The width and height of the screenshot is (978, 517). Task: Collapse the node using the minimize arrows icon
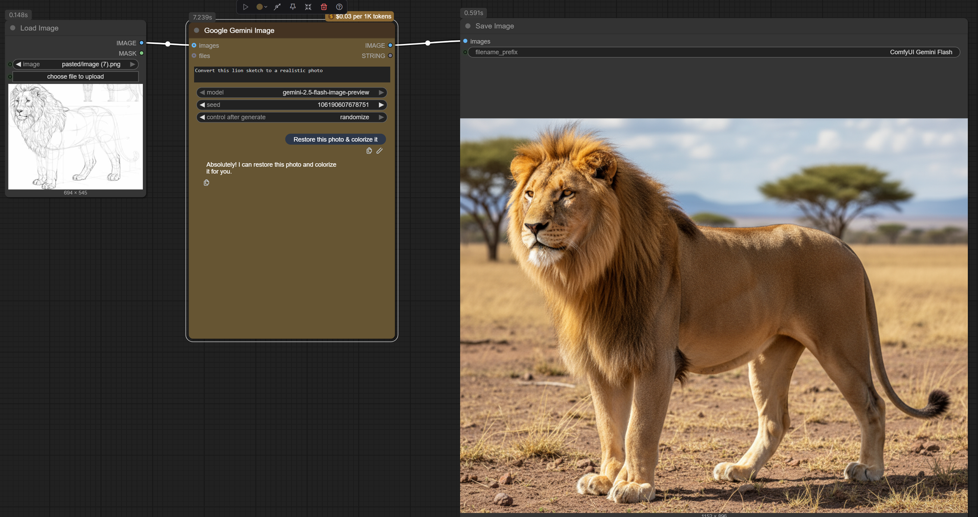click(x=308, y=7)
